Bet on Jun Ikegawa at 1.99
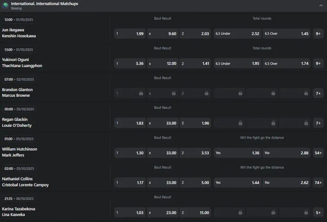The image size is (327, 222). pos(130,34)
